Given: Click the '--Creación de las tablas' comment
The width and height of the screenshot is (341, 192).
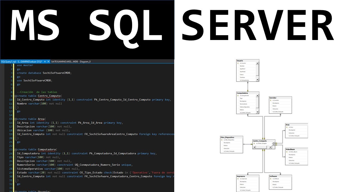Looking at the screenshot, I should click(37, 92).
